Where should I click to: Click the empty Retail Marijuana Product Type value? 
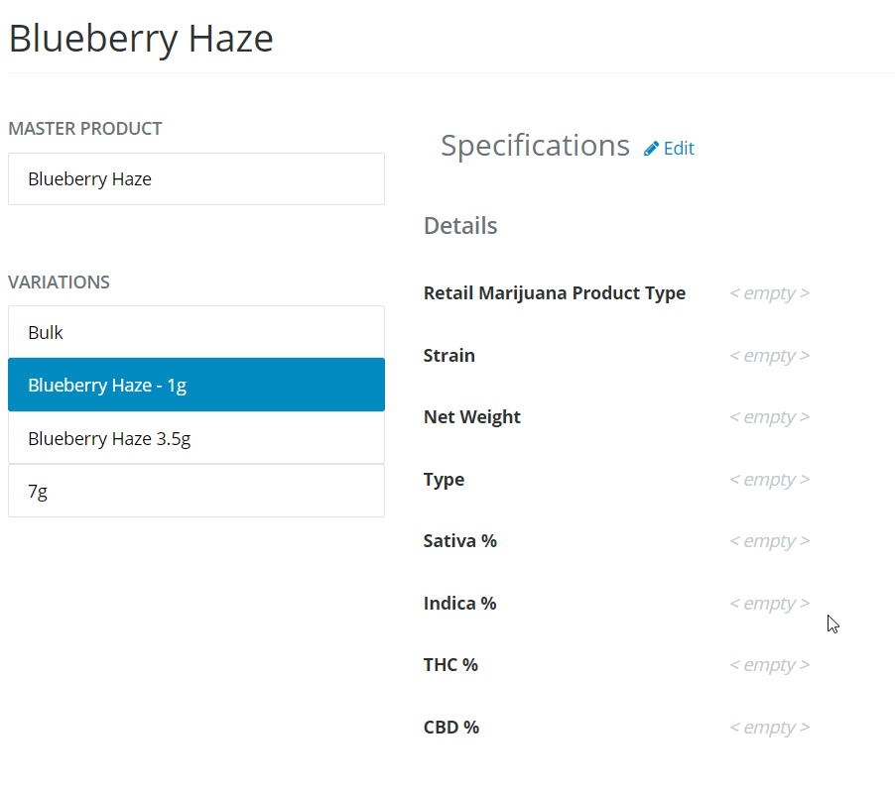click(769, 292)
